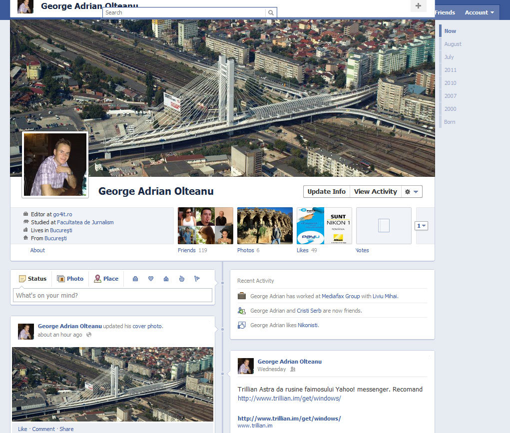Click the Update Info button
The height and width of the screenshot is (433, 510).
(327, 192)
